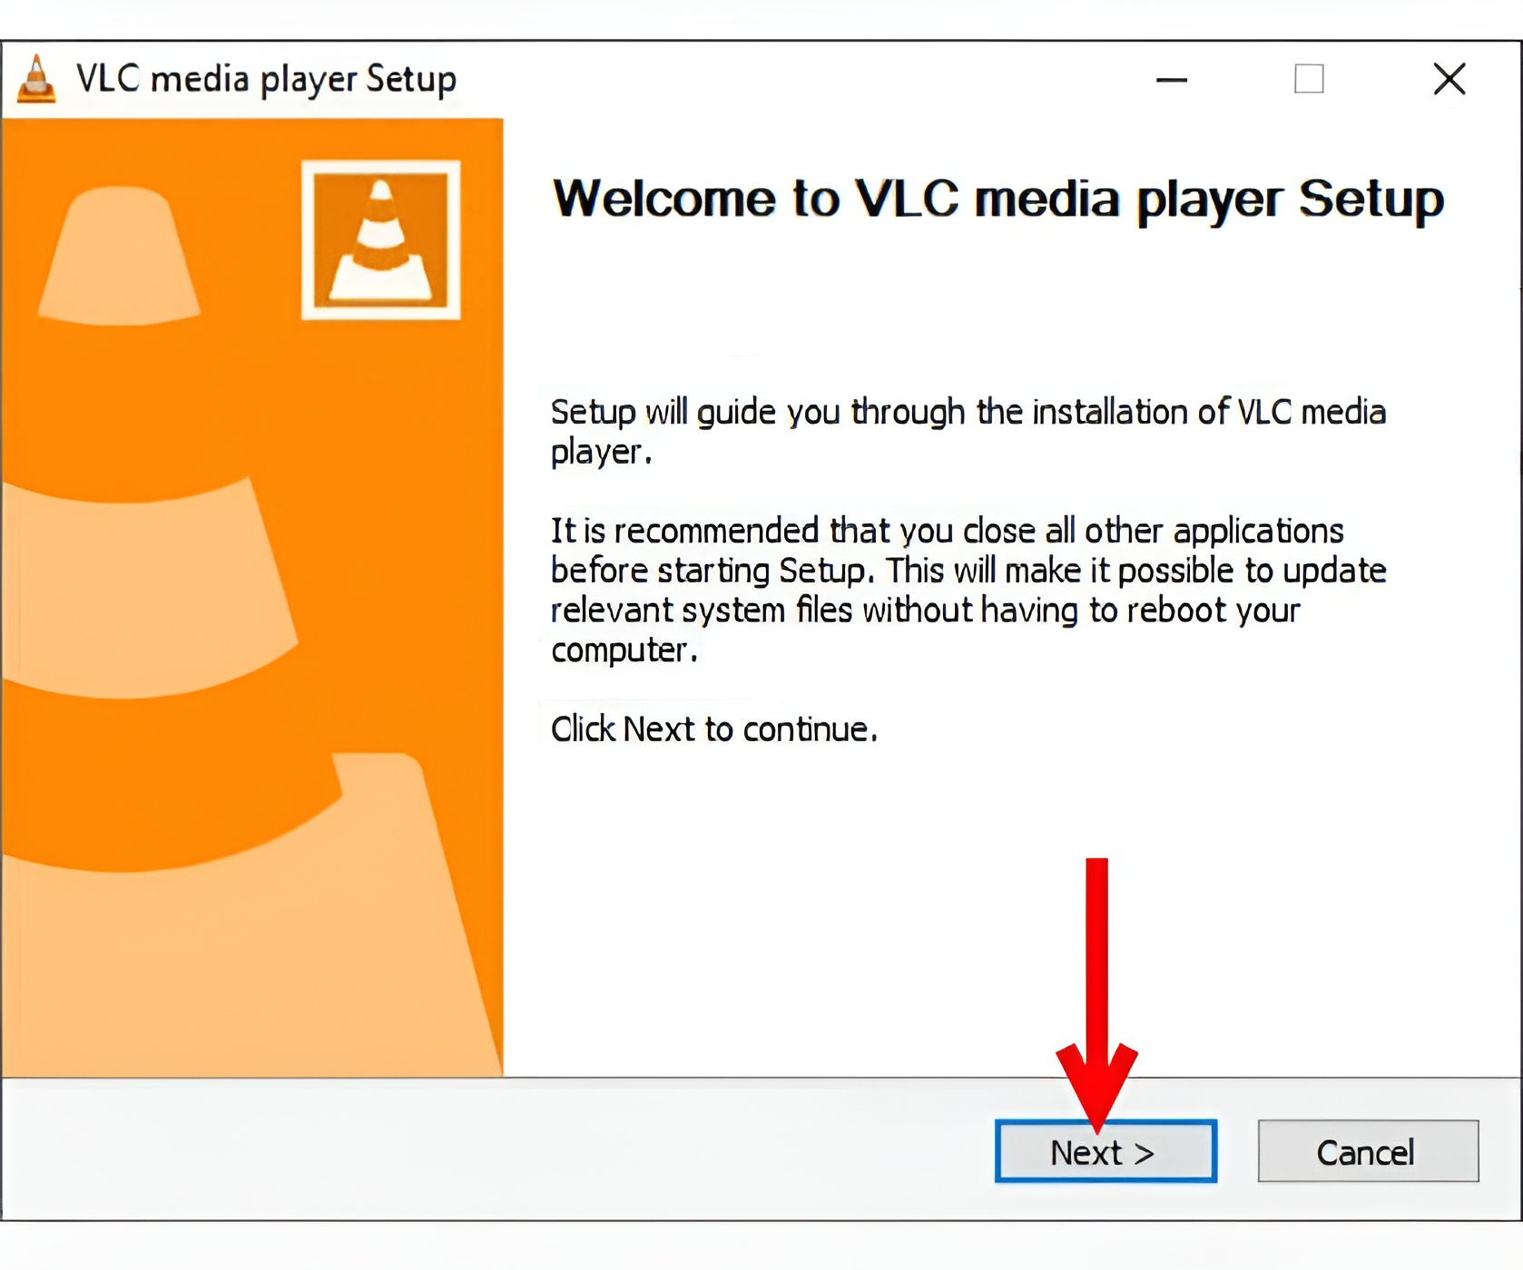Click the Next > button
The image size is (1523, 1270).
[x=1105, y=1151]
